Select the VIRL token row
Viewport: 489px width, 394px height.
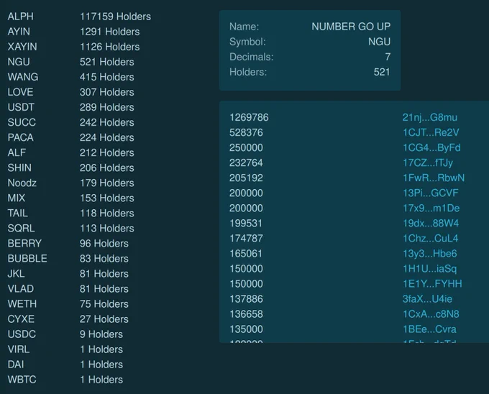[x=65, y=349]
